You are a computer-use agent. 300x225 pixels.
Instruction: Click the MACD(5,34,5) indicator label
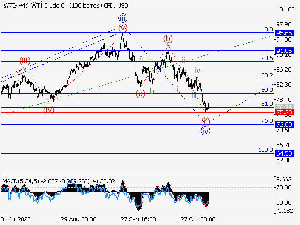21,181
